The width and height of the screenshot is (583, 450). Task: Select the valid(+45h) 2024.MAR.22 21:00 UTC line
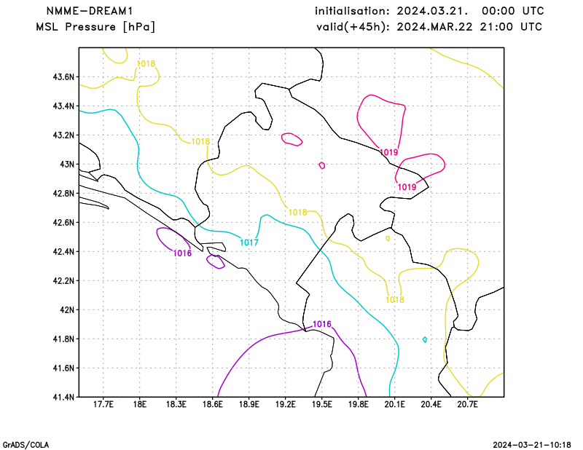click(429, 27)
